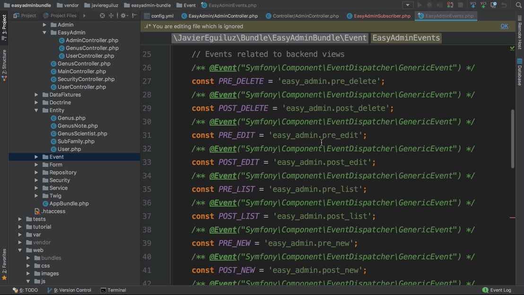Expand the Admin folder
The width and height of the screenshot is (524, 295).
tap(44, 25)
